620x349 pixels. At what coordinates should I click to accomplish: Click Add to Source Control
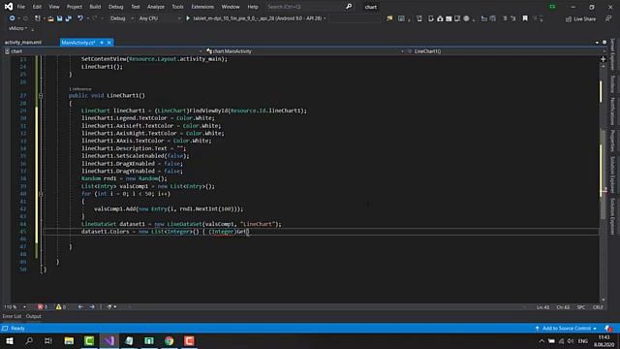click(566, 329)
